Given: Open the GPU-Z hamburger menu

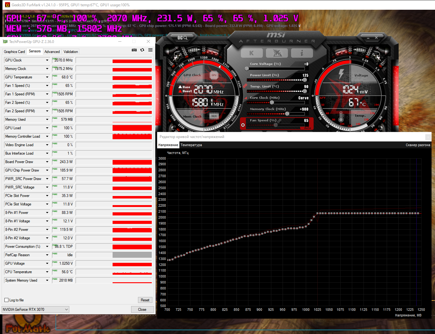Looking at the screenshot, I should pos(151,50).
